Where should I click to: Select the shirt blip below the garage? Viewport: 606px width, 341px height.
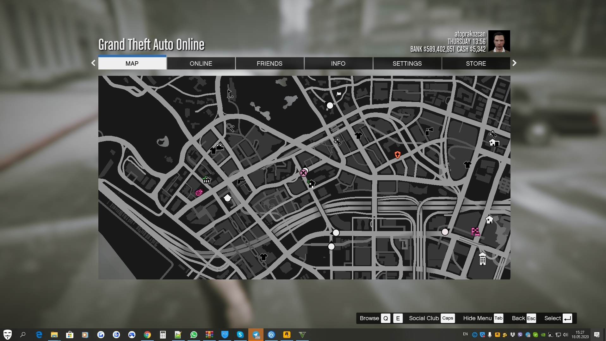467,165
